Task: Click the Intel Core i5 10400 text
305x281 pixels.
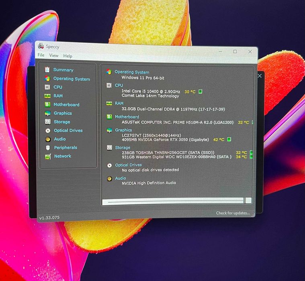Action: tap(151, 91)
